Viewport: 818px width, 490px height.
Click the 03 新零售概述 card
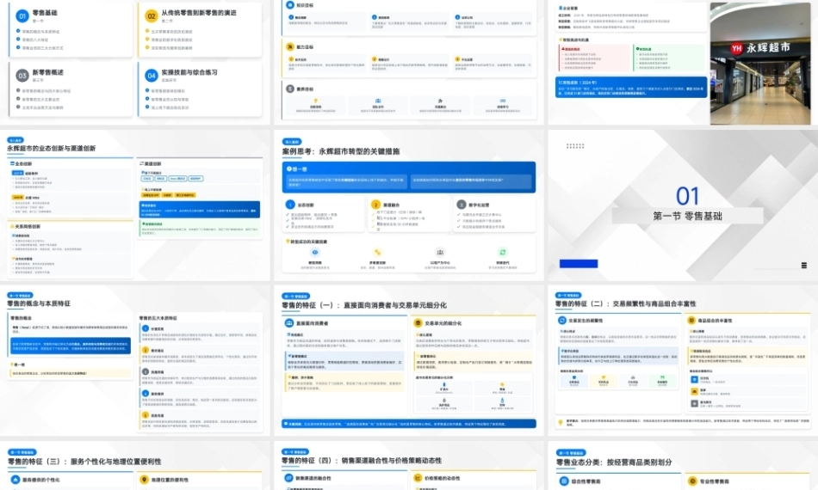(71, 89)
